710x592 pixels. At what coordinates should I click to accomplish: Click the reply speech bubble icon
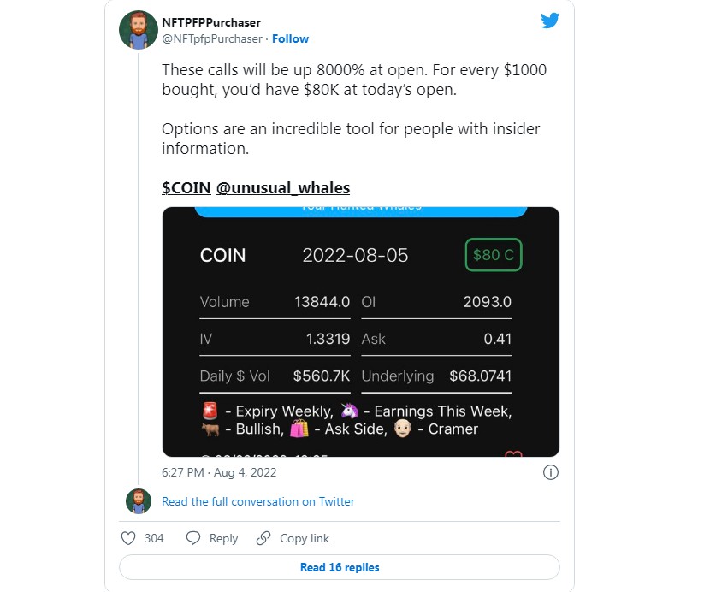tap(193, 538)
